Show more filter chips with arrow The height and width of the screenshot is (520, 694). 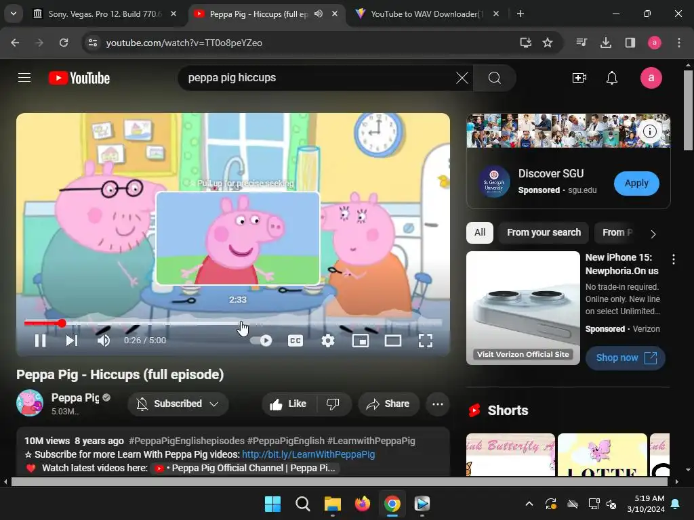tap(653, 234)
